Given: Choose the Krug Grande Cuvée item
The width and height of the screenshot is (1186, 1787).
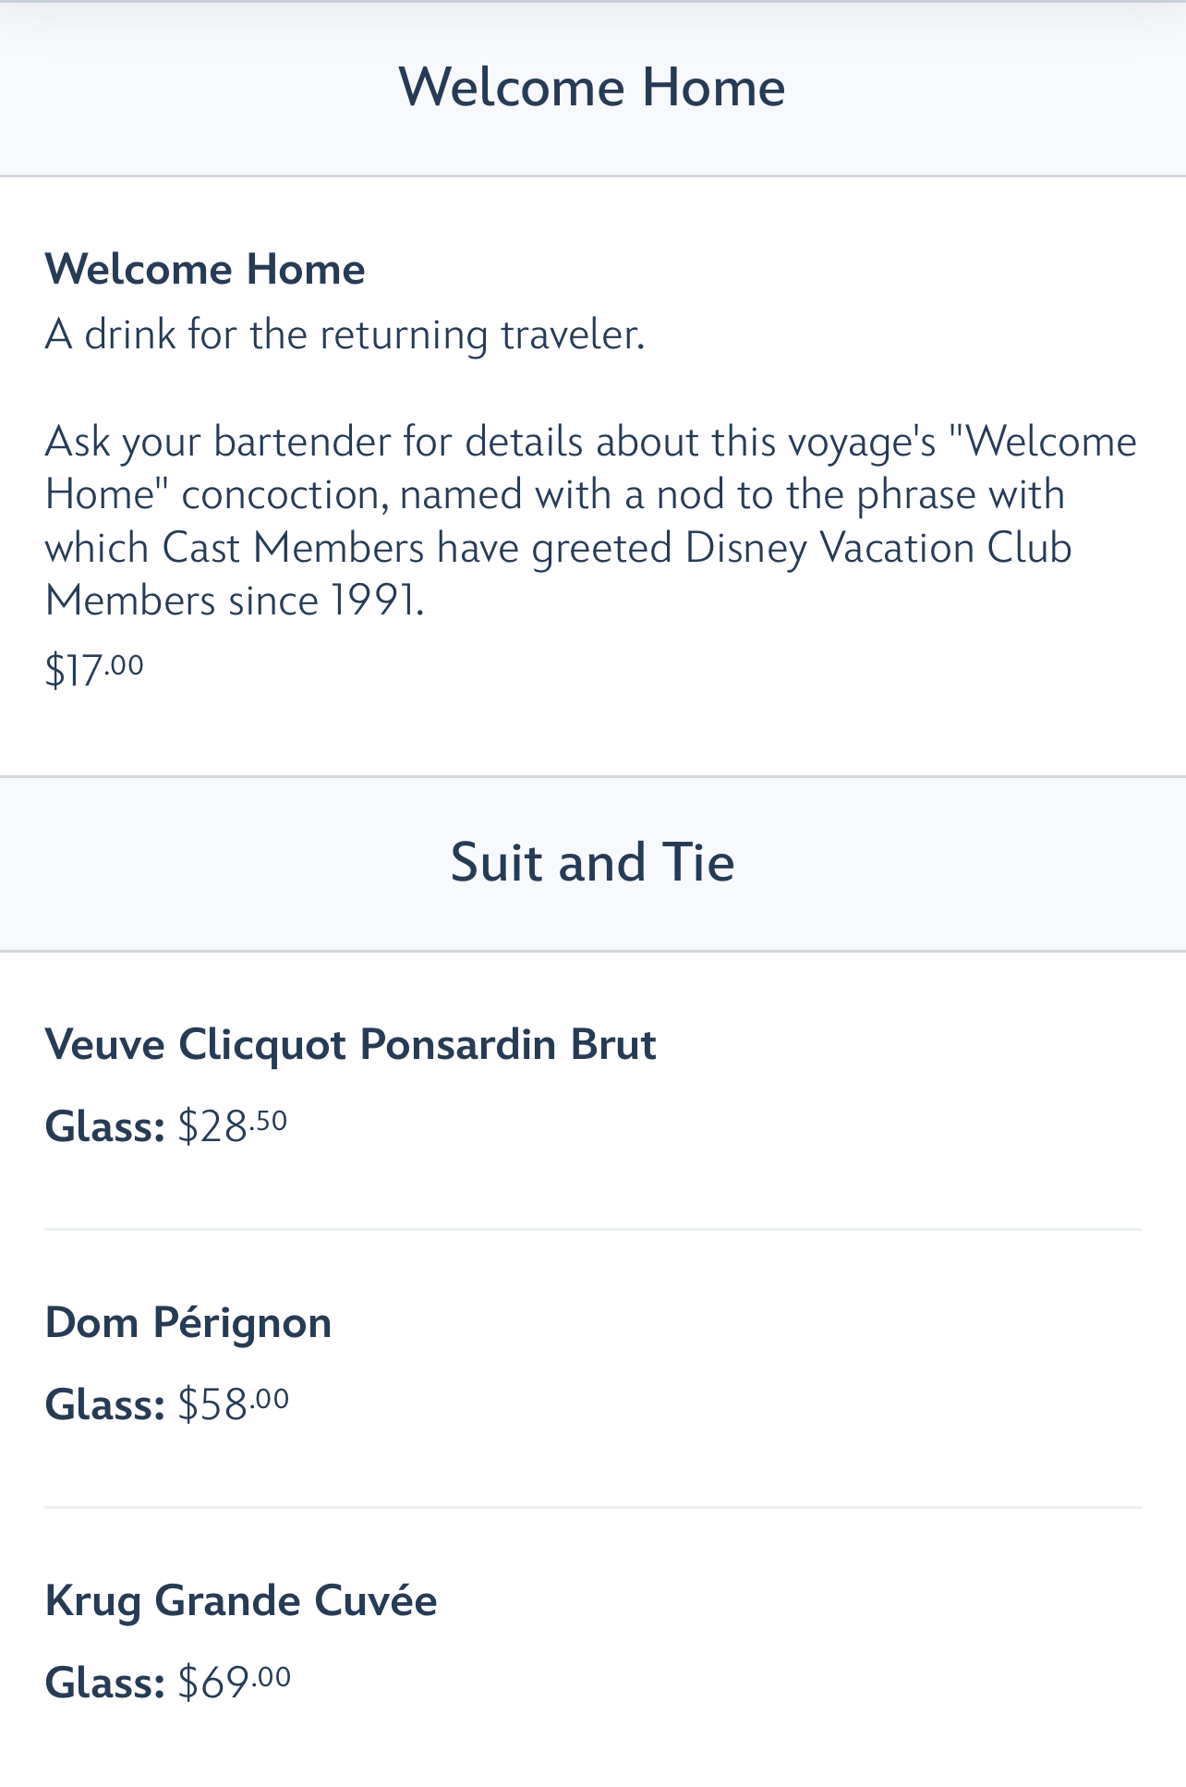Looking at the screenshot, I should pos(241,1600).
